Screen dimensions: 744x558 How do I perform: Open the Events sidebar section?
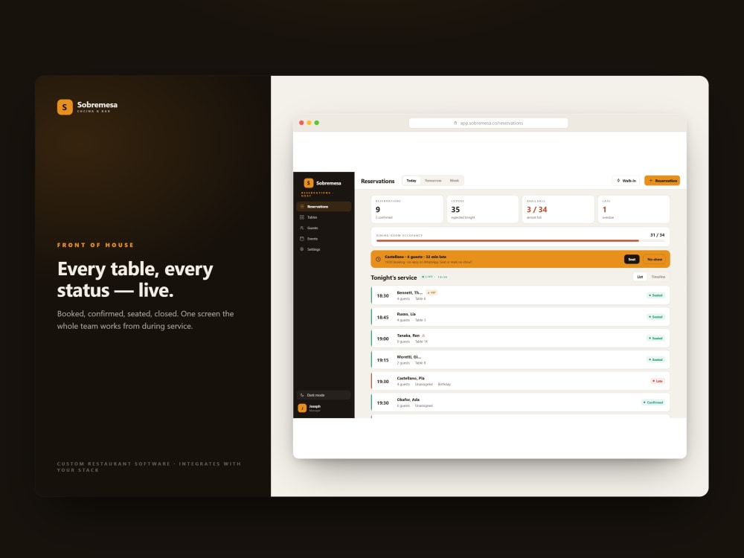pyautogui.click(x=324, y=239)
